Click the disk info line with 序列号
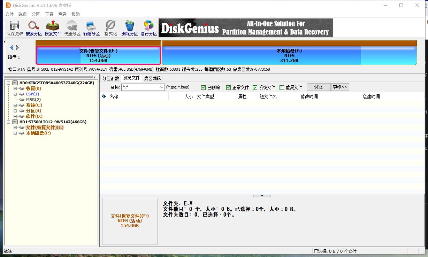The image size is (428, 257). pos(139,69)
